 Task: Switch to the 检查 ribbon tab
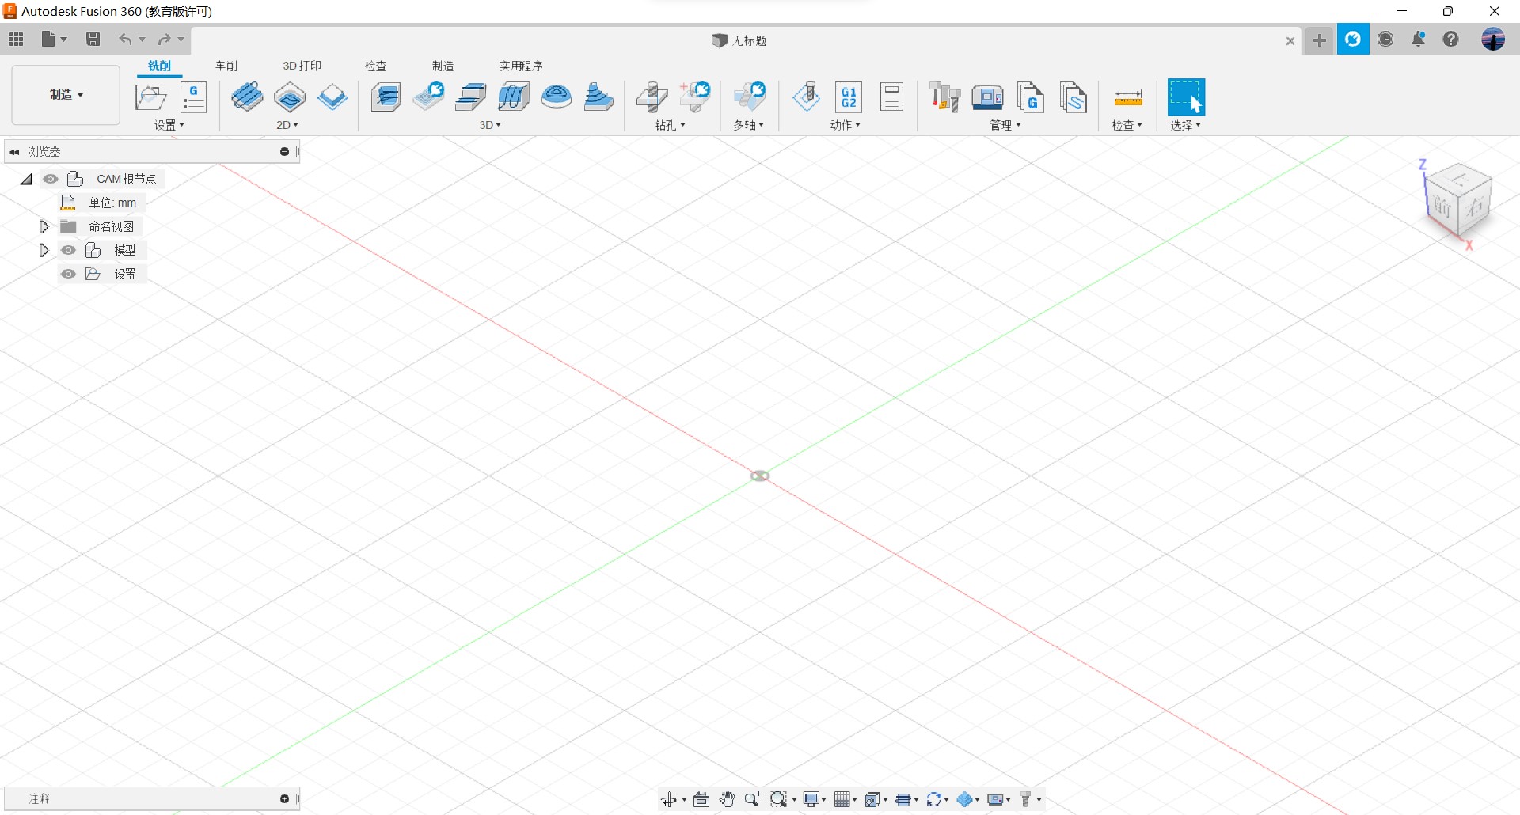[x=375, y=66]
